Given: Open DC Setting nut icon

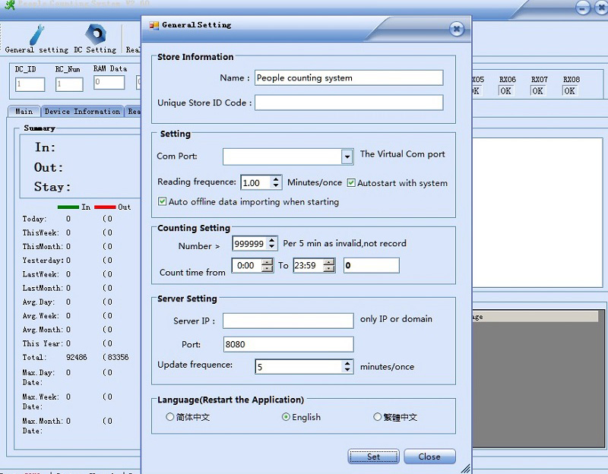Looking at the screenshot, I should (96, 33).
